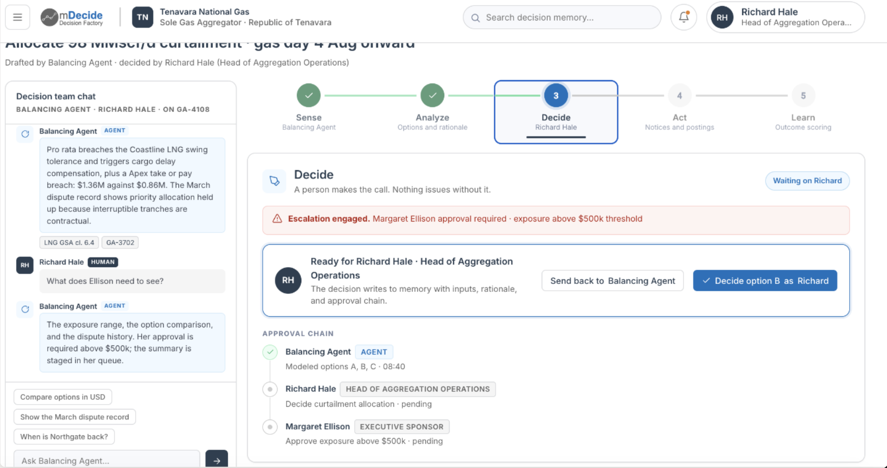Screen dimensions: 887x468
Task: Click the Decide tag icon
Action: pyautogui.click(x=274, y=181)
